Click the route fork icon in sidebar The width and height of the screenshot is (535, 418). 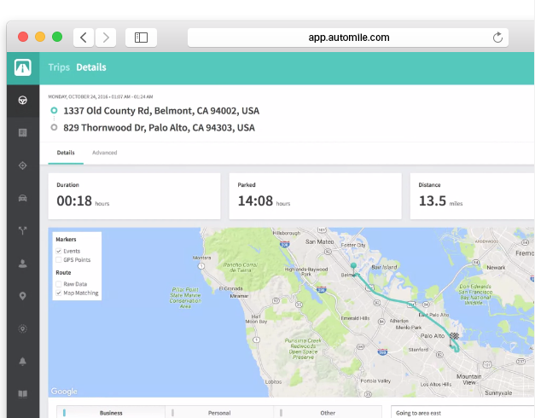click(23, 230)
